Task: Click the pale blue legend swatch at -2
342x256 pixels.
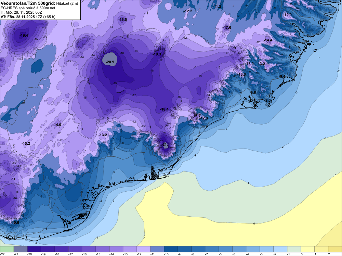Action: pos(280,249)
